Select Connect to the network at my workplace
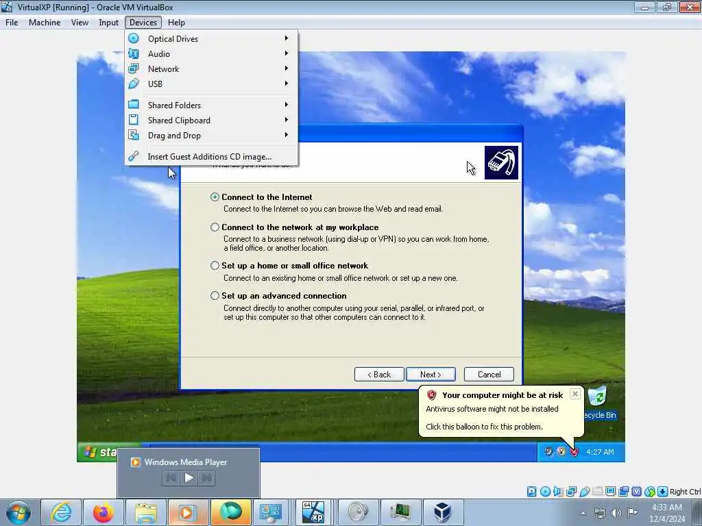The height and width of the screenshot is (526, 702). (215, 227)
